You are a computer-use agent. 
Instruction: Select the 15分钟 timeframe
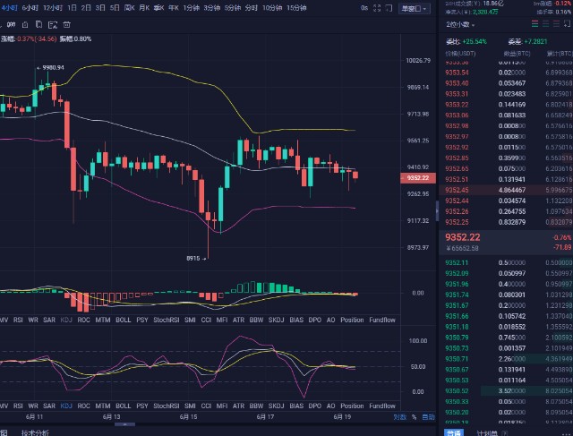tap(296, 8)
